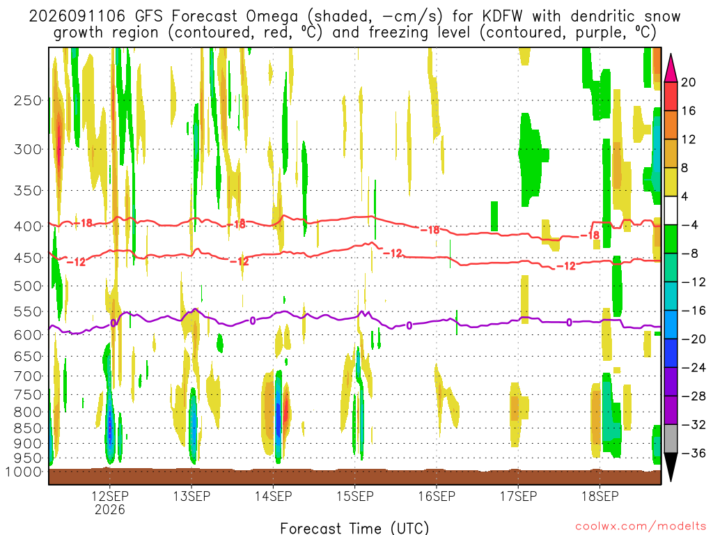The image size is (713, 535).
Task: Click the purple 0 freezing-level label near 14SEP
Action: pyautogui.click(x=252, y=320)
